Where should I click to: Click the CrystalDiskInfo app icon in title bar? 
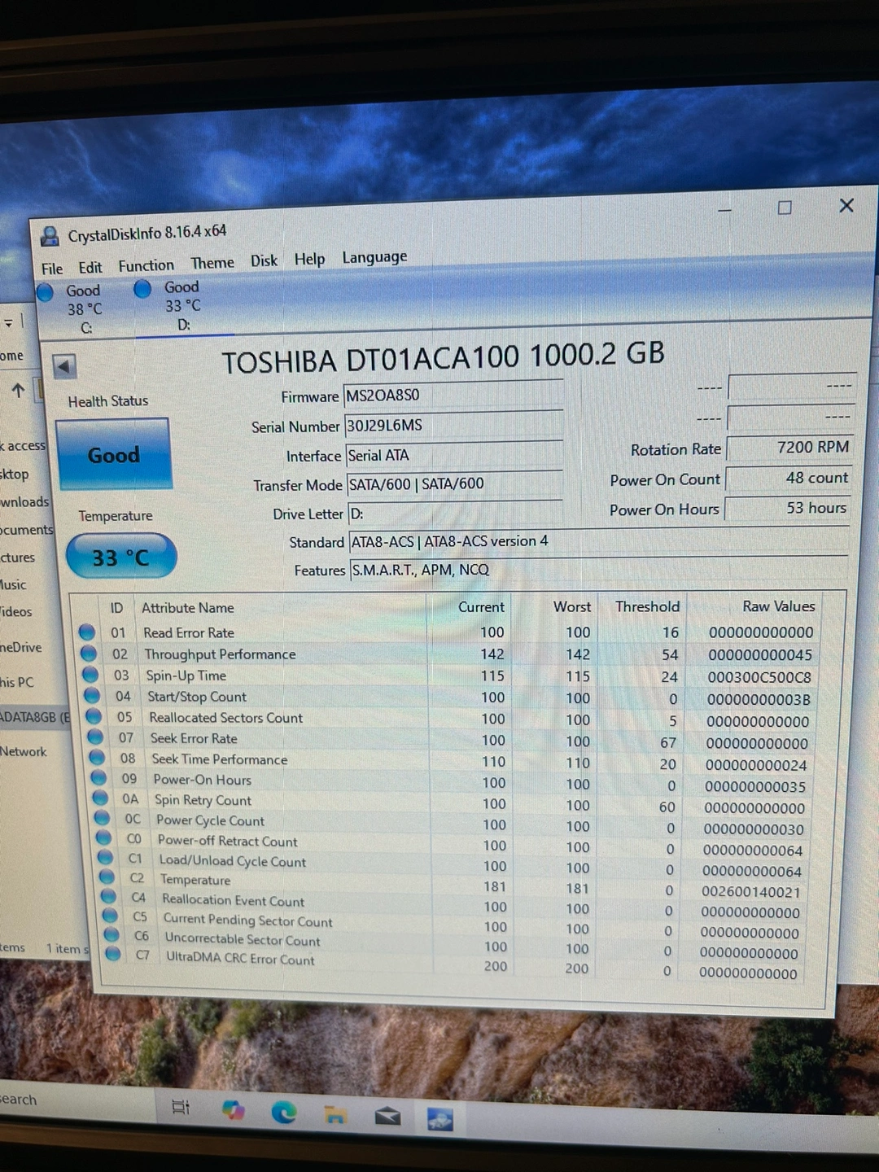(50, 237)
